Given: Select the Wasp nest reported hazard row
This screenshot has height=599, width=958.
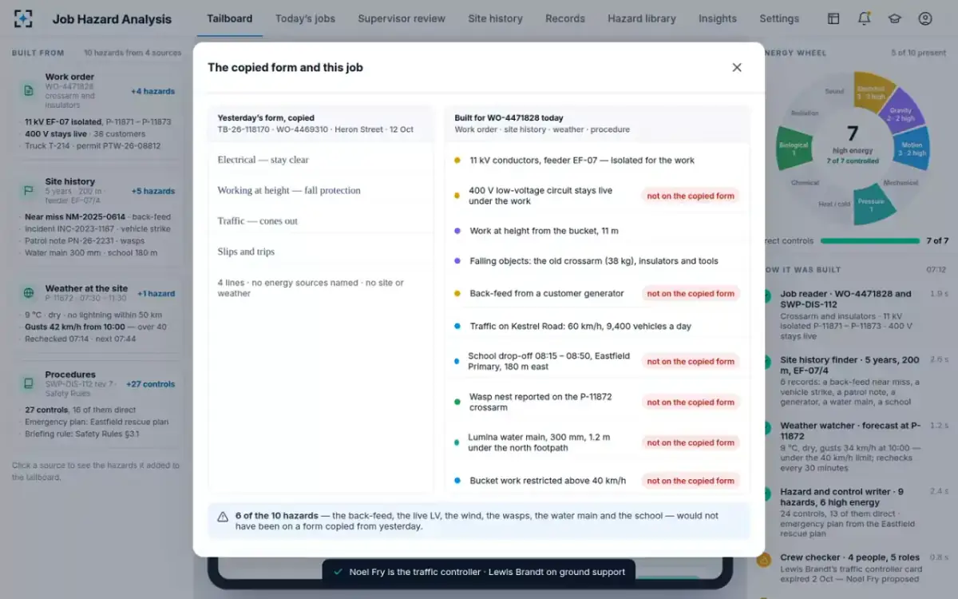Looking at the screenshot, I should click(597, 402).
